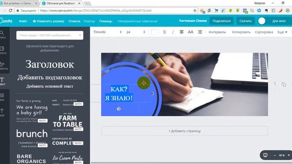292x164 pixels.
Task: Select the Date Subject memo template
Action: pyautogui.click(x=68, y=102)
